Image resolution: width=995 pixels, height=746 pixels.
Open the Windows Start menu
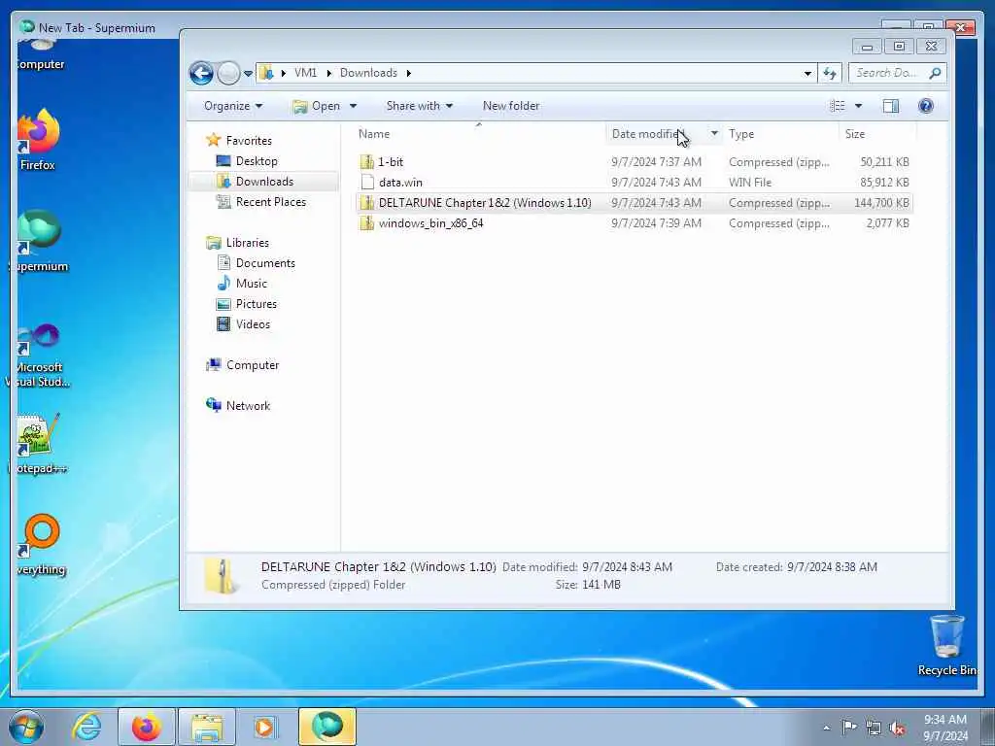pyautogui.click(x=26, y=727)
